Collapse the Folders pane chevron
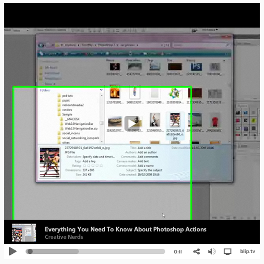The image size is (264, 264). [x=101, y=90]
